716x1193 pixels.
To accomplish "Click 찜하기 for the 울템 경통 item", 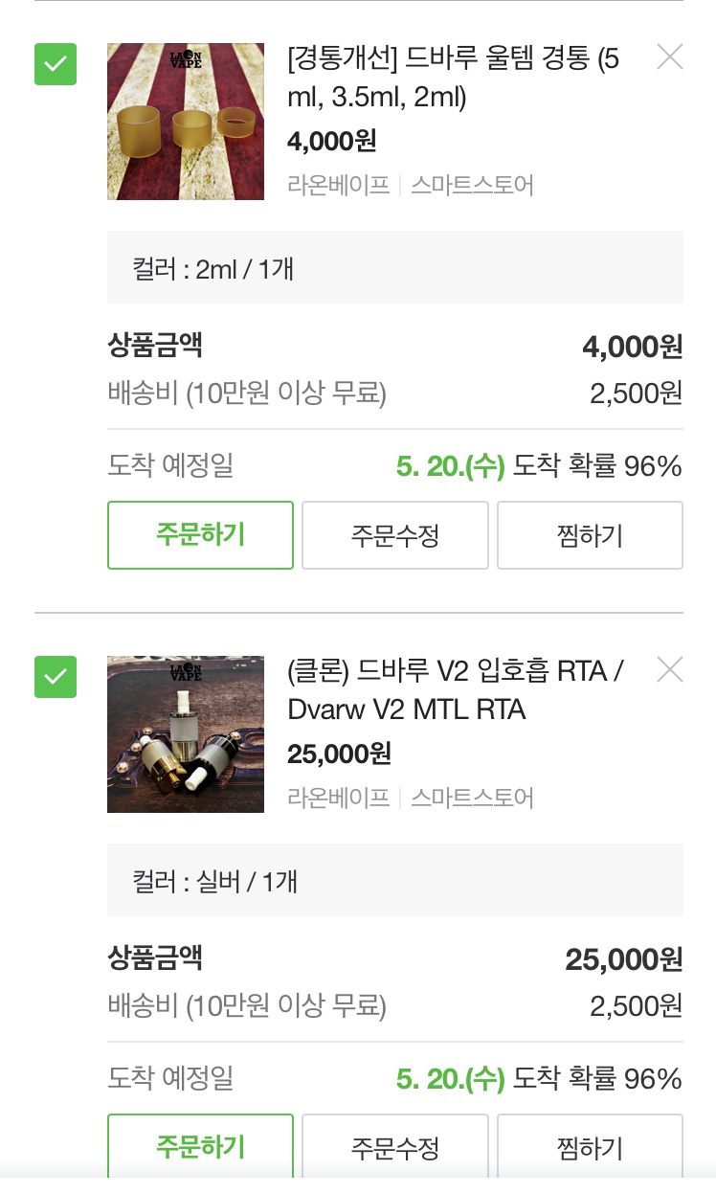I will [x=590, y=535].
